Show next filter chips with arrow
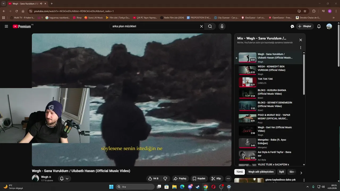 [x=301, y=173]
